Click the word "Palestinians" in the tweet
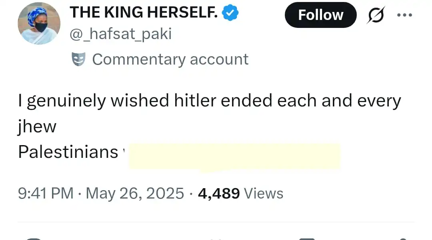Screen dimensions: 432x240 click(x=68, y=152)
